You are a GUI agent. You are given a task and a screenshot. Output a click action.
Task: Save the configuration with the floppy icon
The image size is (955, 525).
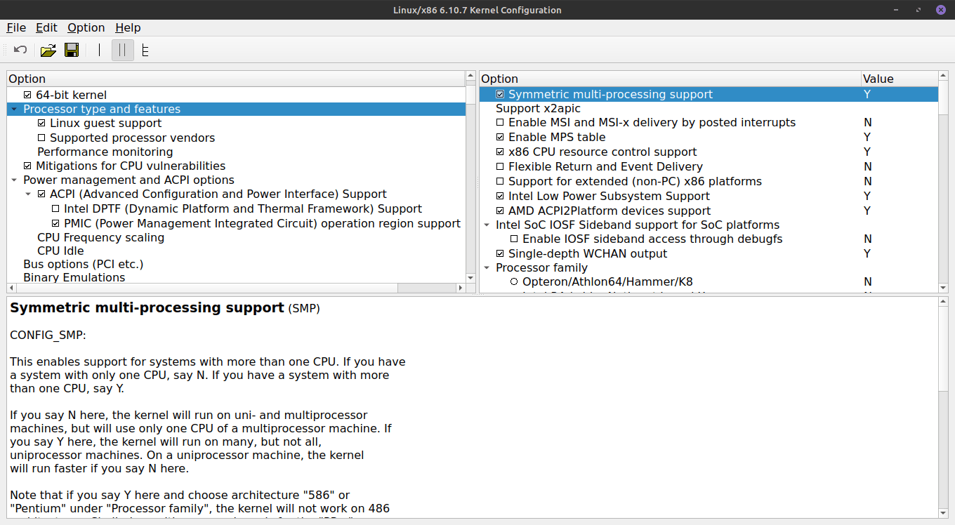click(x=71, y=50)
